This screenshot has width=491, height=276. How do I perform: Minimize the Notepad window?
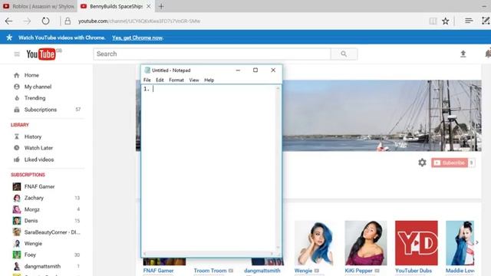coord(238,70)
